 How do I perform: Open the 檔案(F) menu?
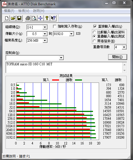[9, 11]
